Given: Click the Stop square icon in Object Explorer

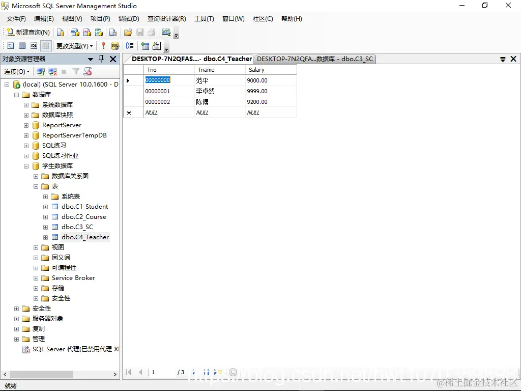Looking at the screenshot, I should pos(64,71).
